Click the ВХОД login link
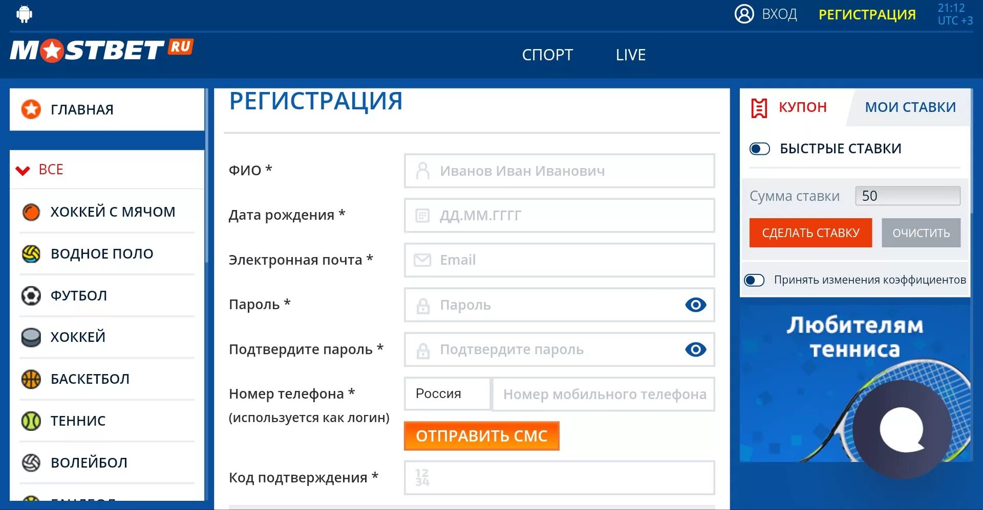This screenshot has height=510, width=983. (779, 14)
